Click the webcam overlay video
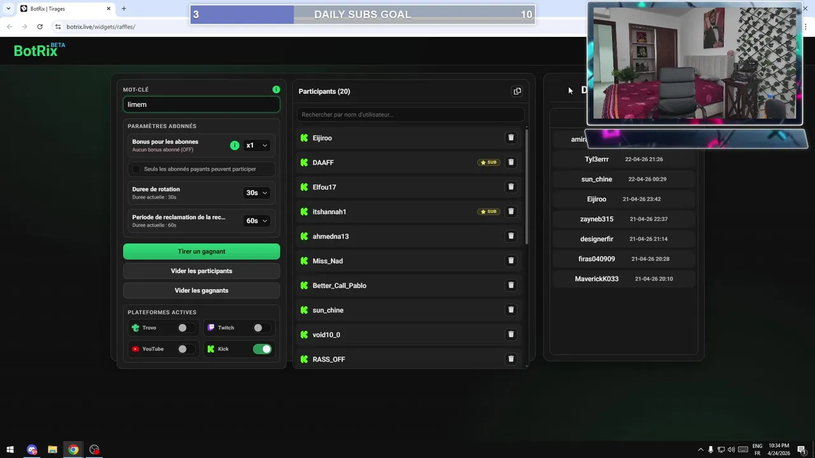Viewport: 815px width, 458px height. (694, 64)
